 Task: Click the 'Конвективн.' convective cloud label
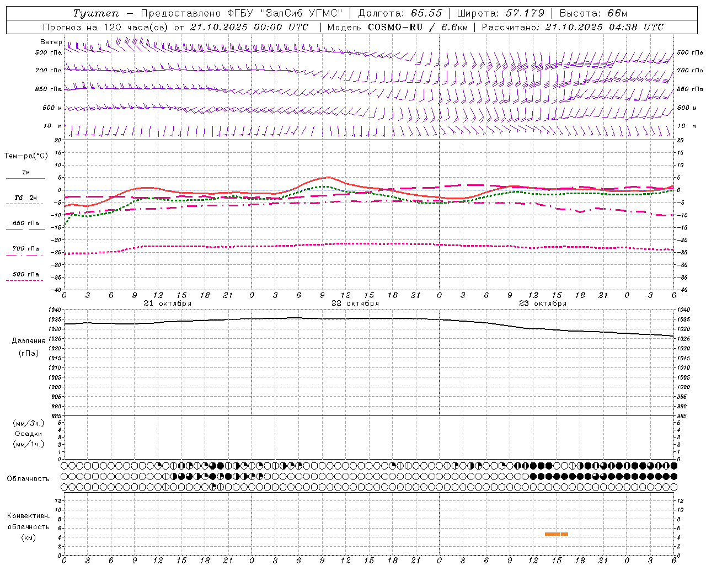point(29,516)
